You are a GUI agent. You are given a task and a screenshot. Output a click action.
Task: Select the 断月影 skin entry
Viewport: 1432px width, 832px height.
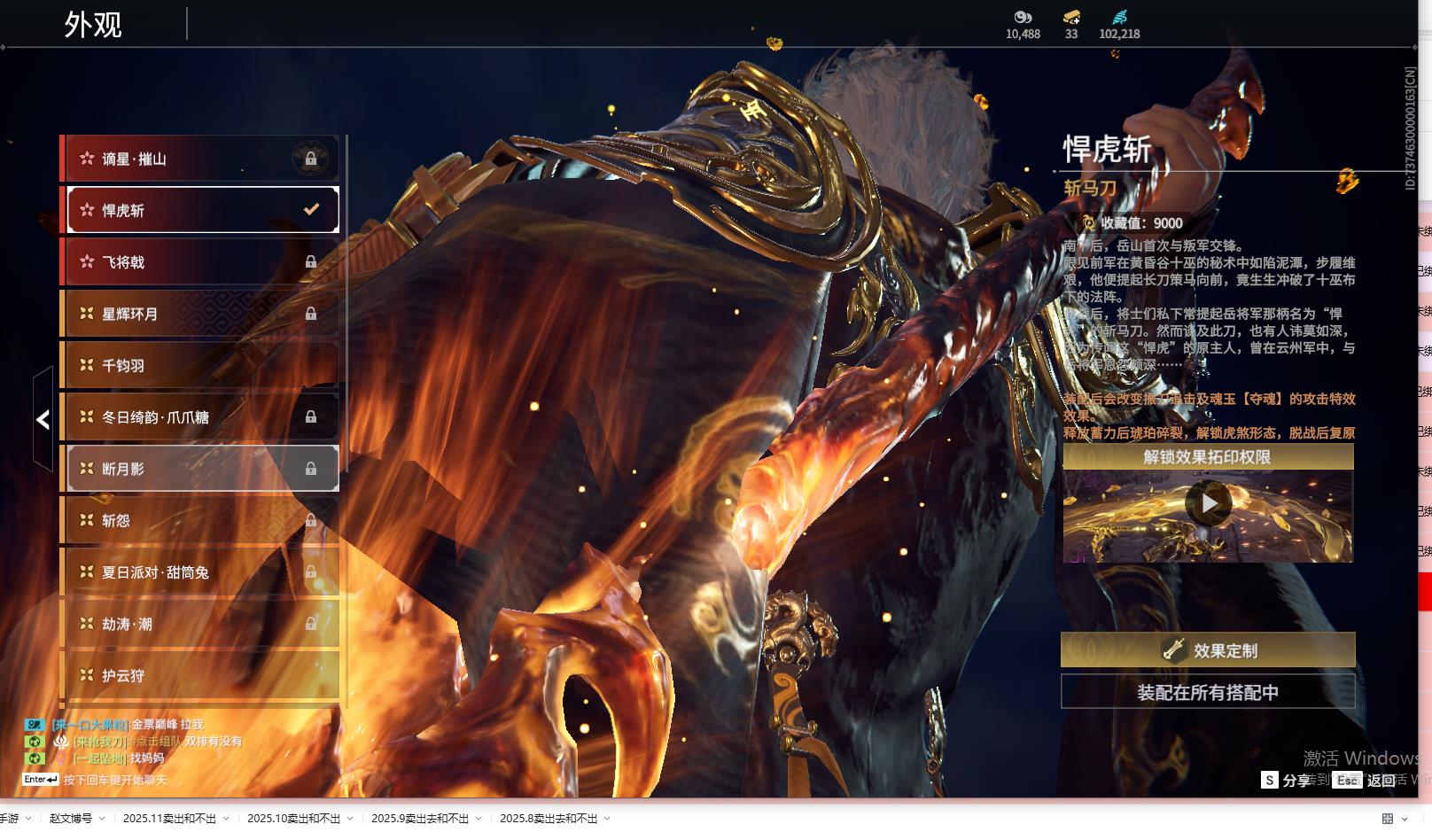200,469
